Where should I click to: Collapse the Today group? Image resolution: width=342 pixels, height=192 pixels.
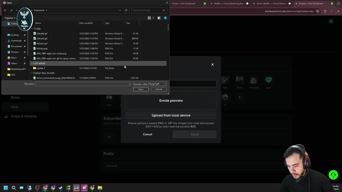point(32,29)
